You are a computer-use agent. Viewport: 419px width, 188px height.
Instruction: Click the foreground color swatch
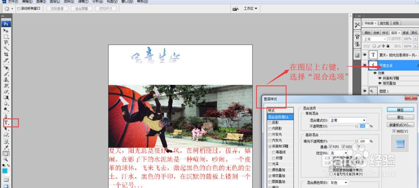pyautogui.click(x=5, y=170)
